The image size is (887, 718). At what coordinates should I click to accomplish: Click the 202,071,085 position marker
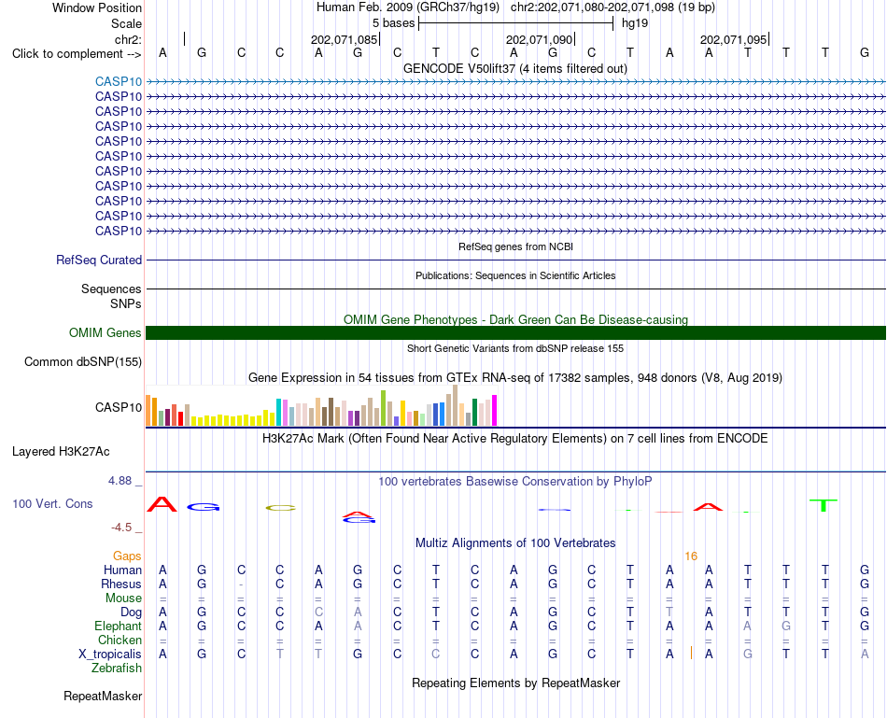(x=344, y=39)
